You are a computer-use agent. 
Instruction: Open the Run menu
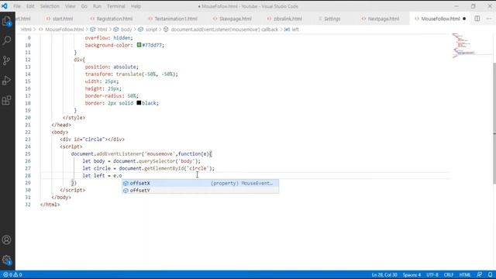97,6
